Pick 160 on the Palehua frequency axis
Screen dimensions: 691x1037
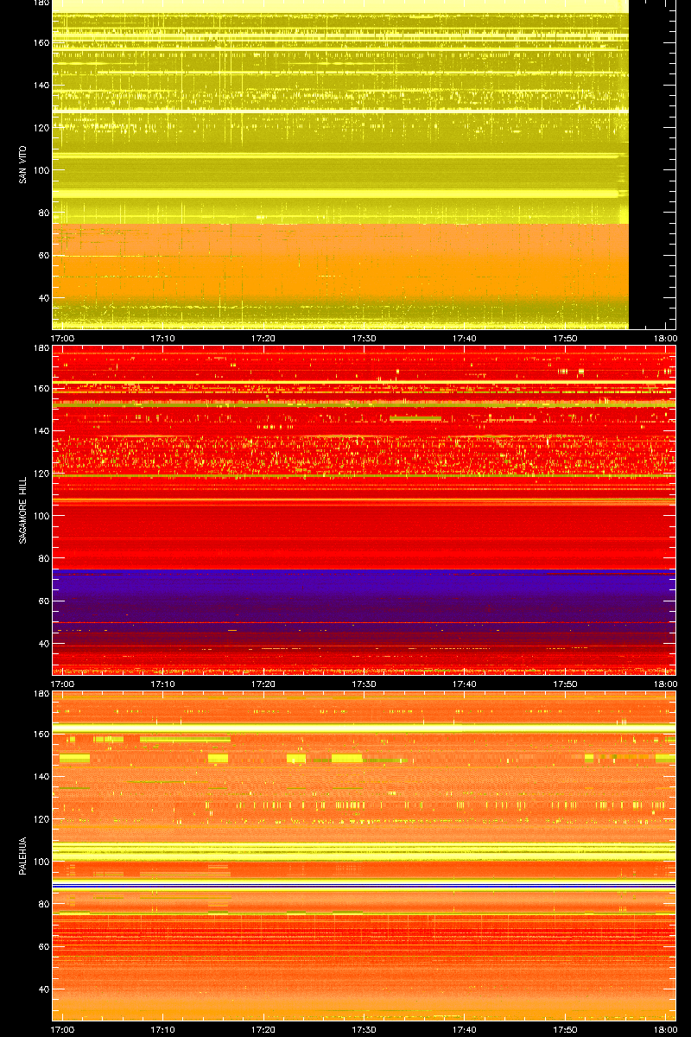pyautogui.click(x=40, y=734)
